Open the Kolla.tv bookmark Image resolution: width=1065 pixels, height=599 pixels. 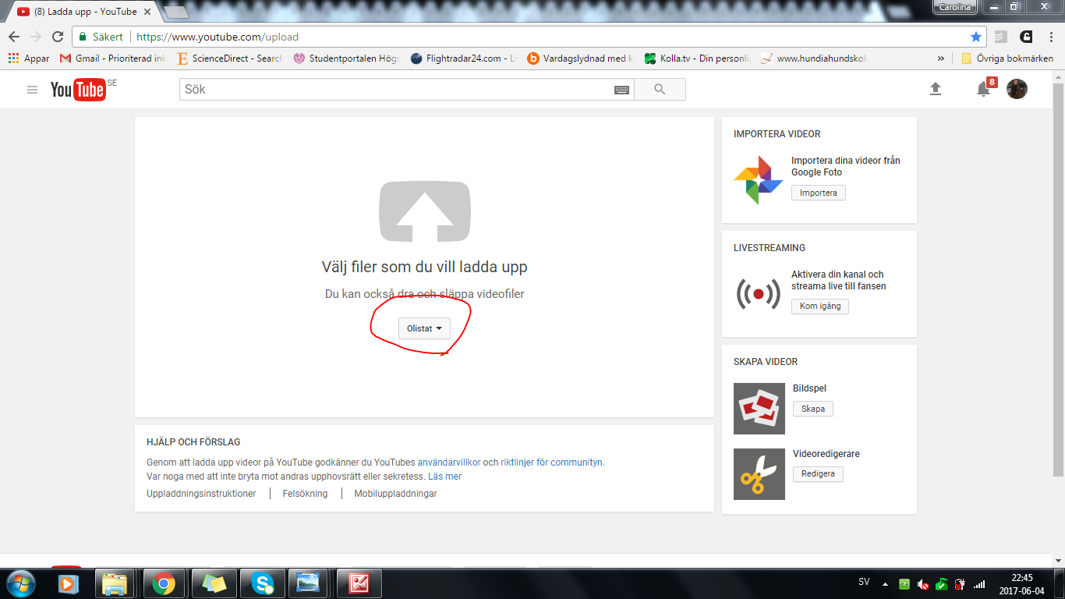click(x=698, y=58)
